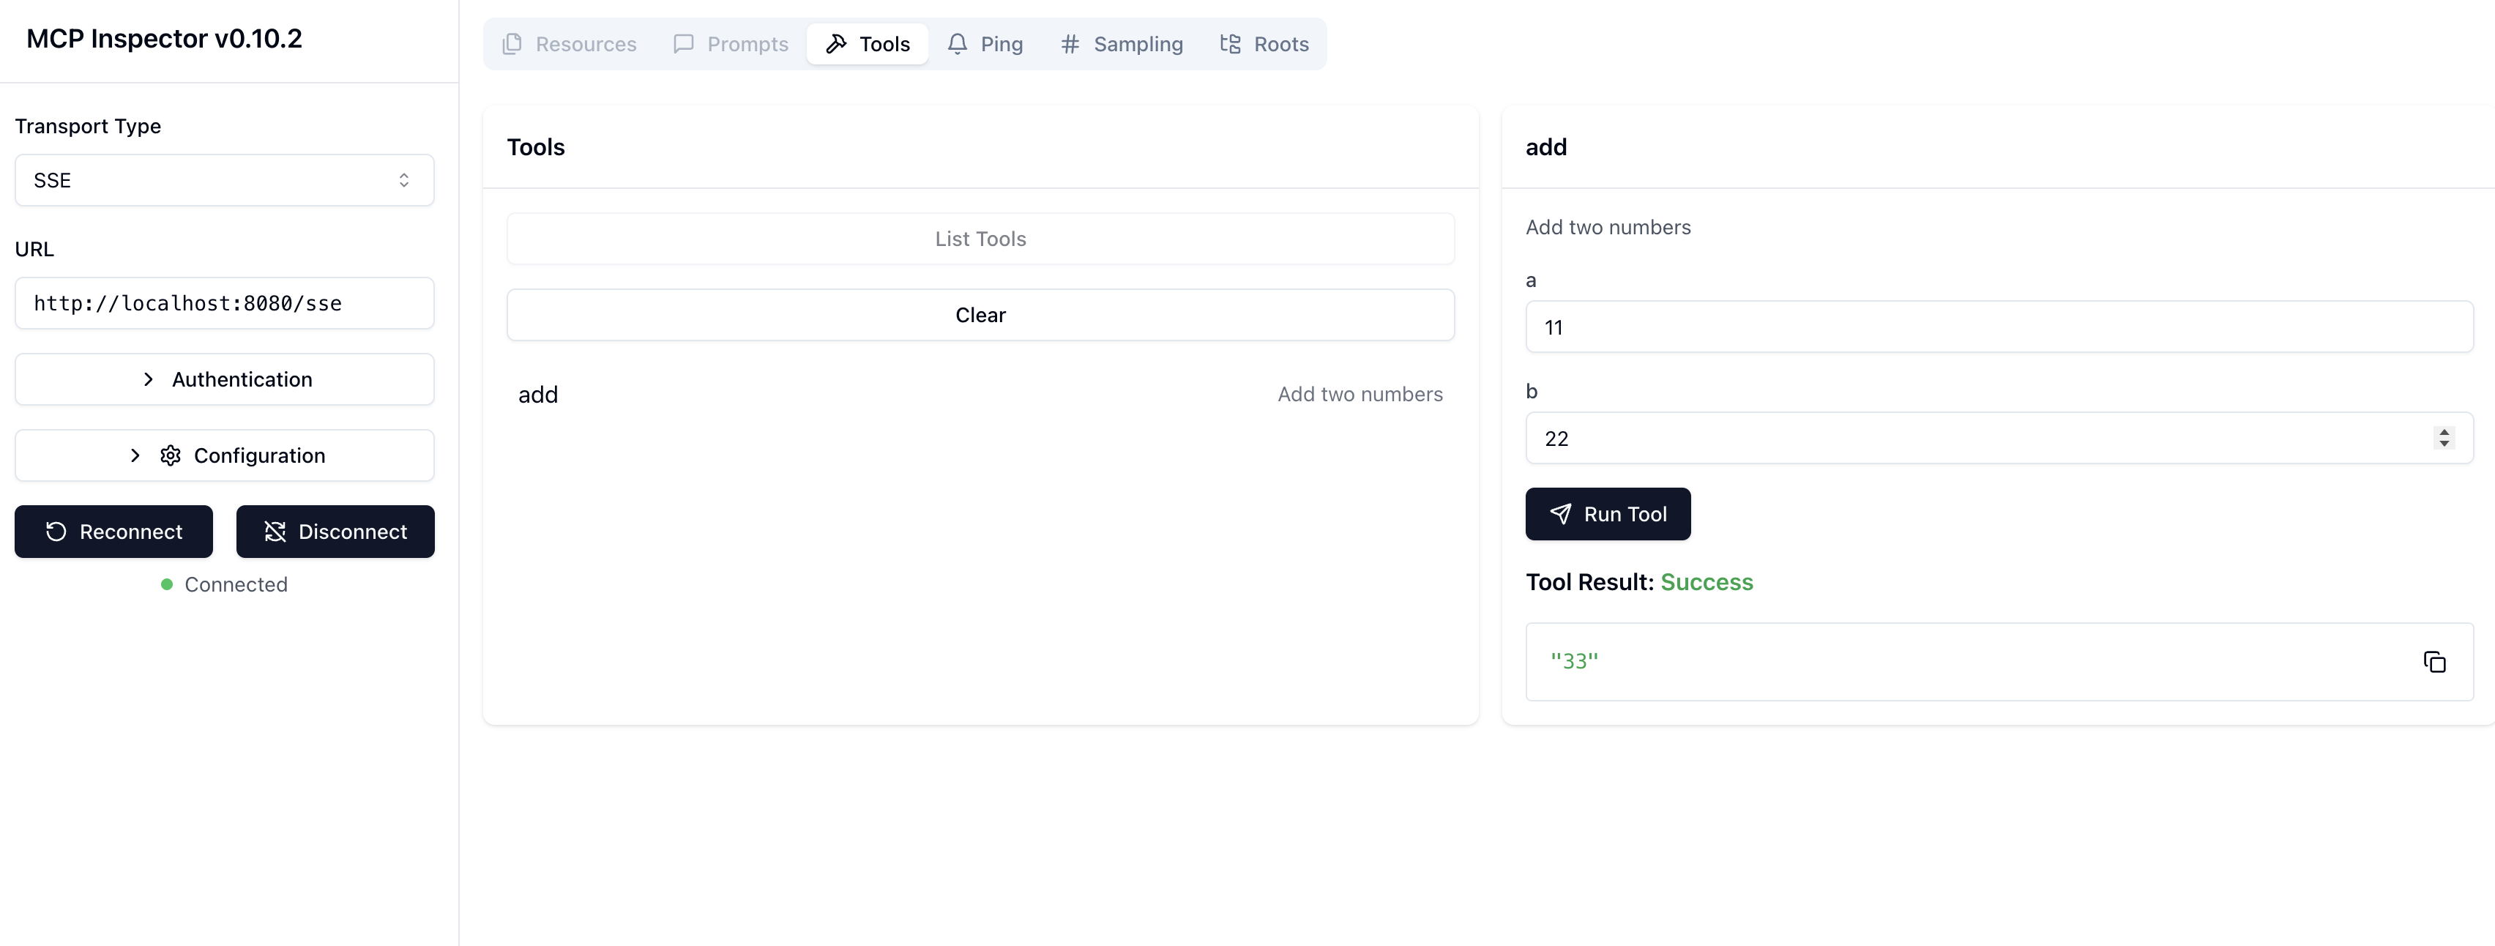
Task: Click the green Connected status dot
Action: pos(167,584)
